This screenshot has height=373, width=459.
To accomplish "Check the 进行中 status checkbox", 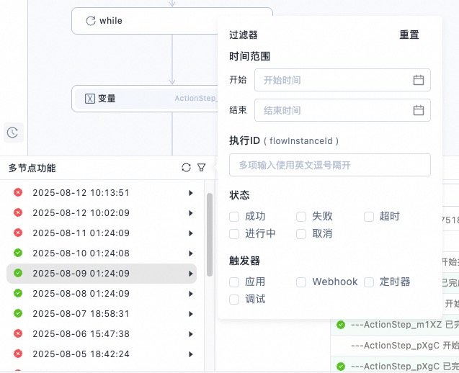I will [x=234, y=234].
